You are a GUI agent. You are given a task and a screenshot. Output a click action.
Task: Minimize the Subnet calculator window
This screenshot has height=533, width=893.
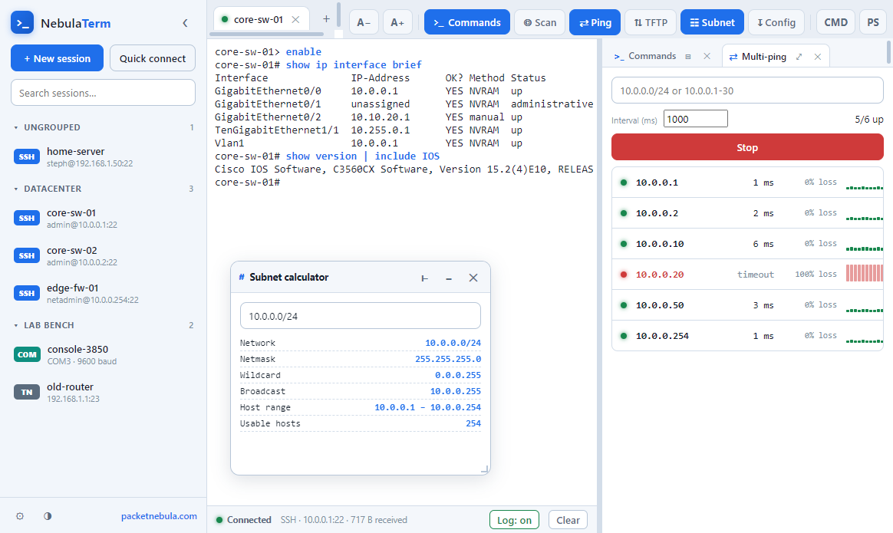449,278
